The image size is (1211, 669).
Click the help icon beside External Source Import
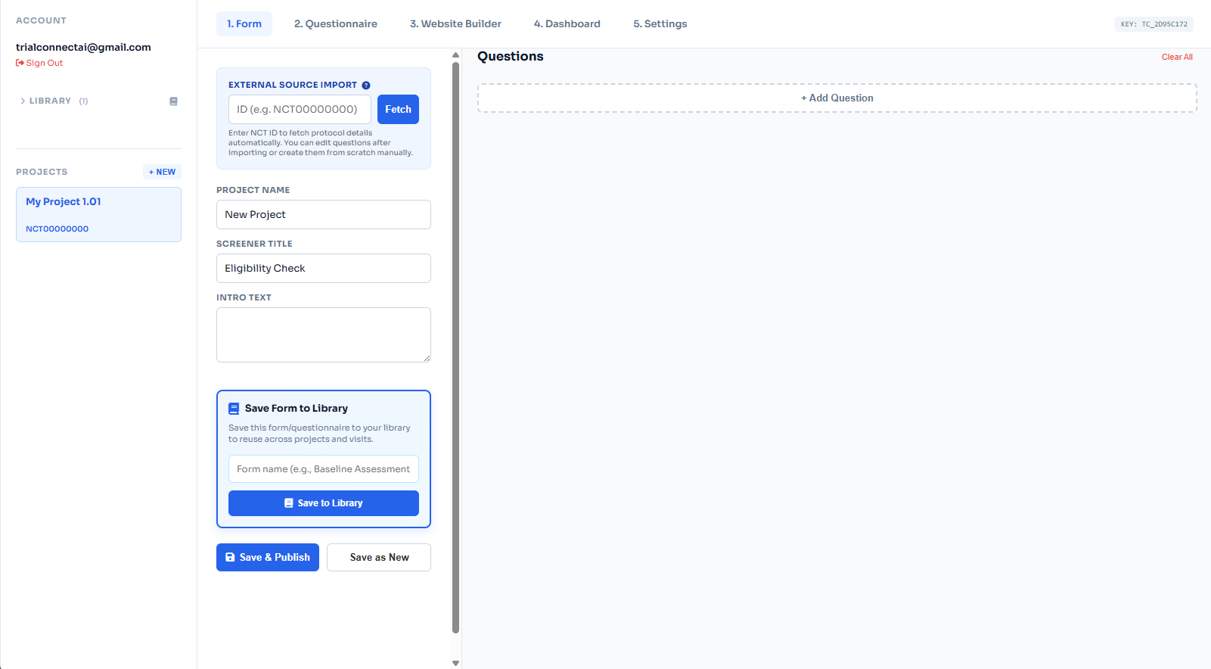[366, 86]
